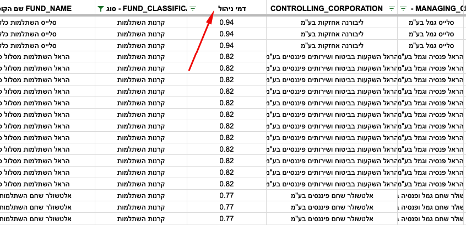
Task: Click the topmost 0.94 fee cell
Action: click(x=227, y=22)
